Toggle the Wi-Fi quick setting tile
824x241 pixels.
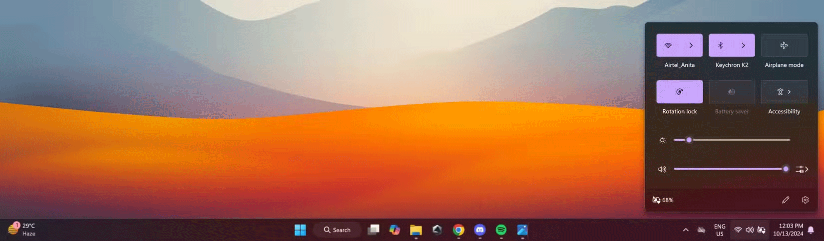click(x=668, y=45)
